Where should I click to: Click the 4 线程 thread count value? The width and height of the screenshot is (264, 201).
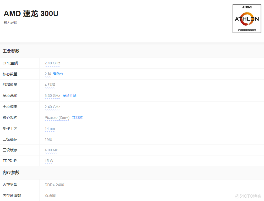click(50, 85)
